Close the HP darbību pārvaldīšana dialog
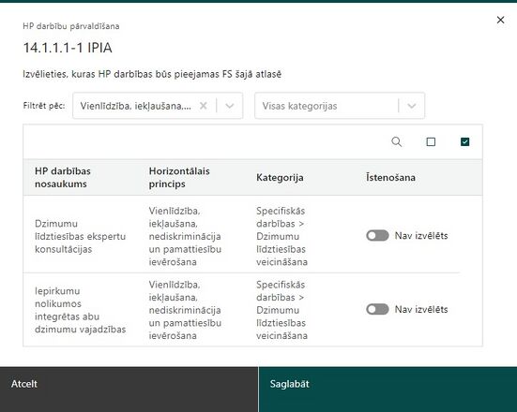The height and width of the screenshot is (412, 517). click(500, 20)
